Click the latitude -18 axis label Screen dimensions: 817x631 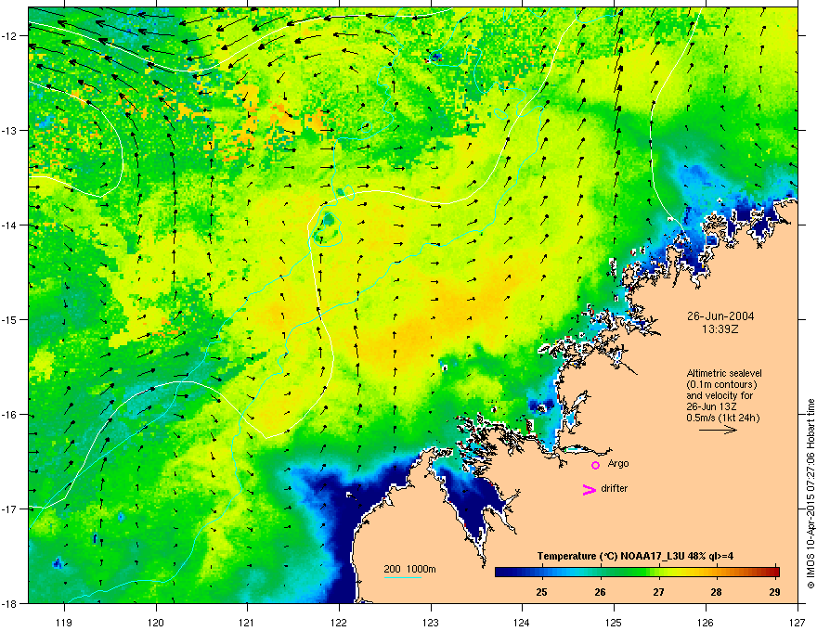tap(10, 603)
